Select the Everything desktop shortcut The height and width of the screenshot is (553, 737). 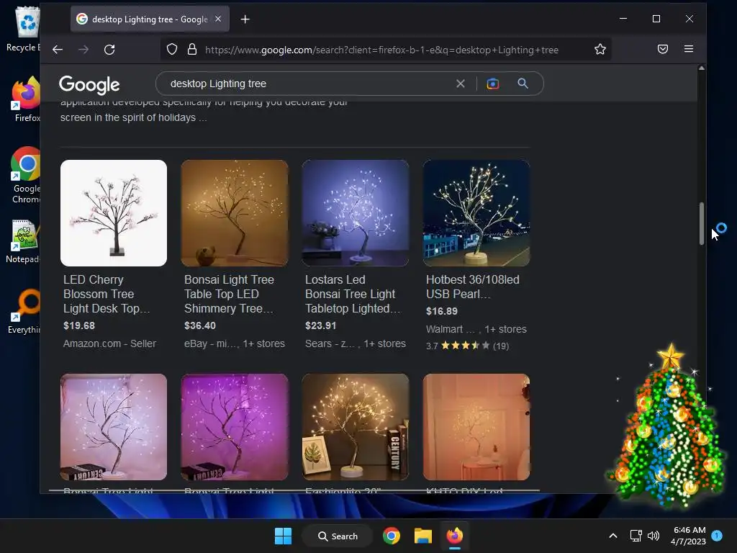coord(24,311)
